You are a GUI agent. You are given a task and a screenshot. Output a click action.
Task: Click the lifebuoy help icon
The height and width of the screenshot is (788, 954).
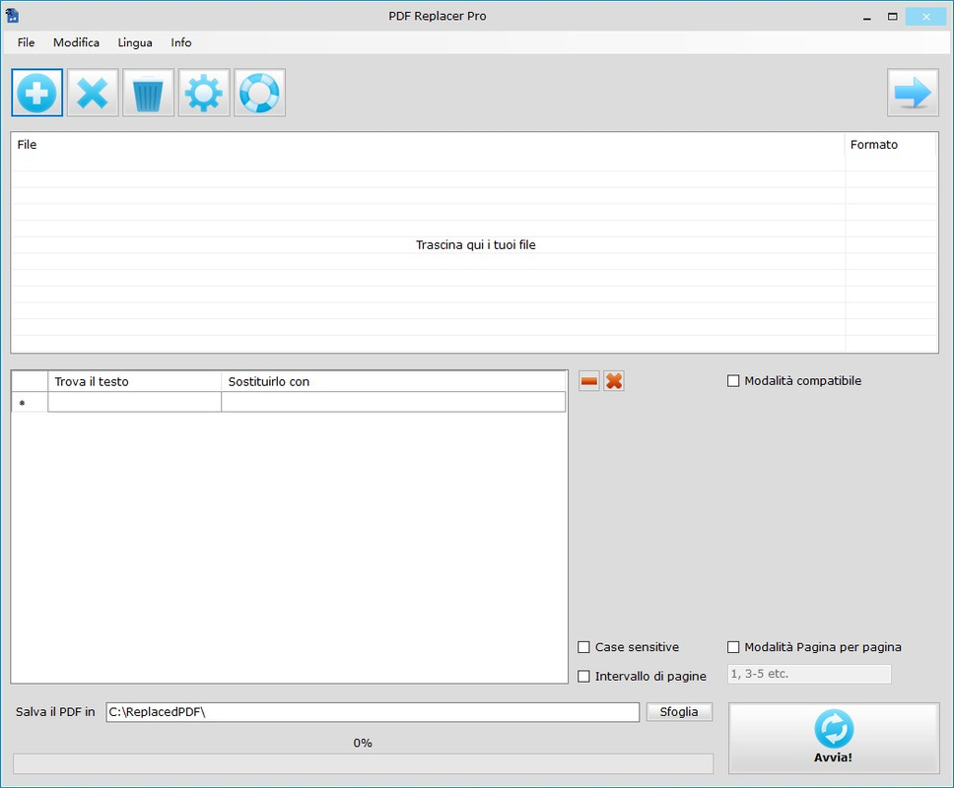pos(259,93)
